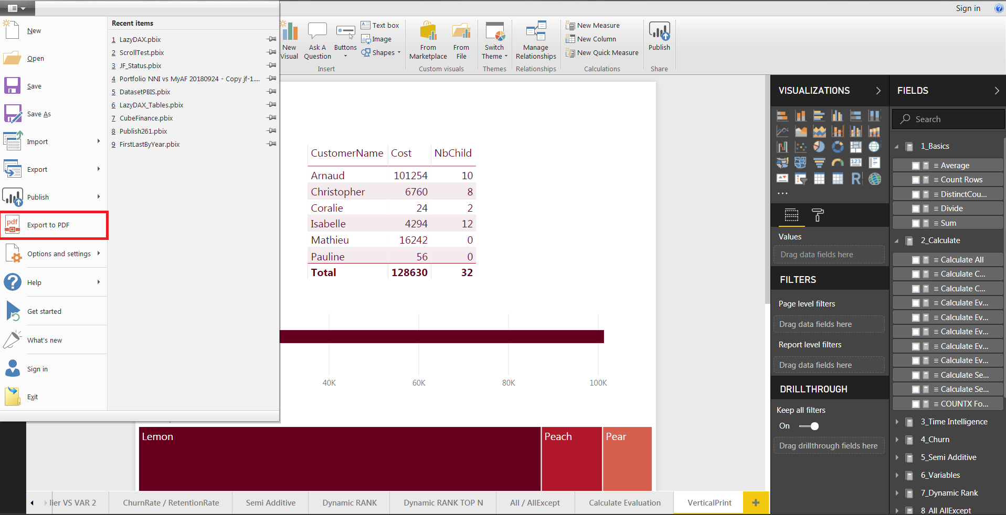Expand the 4_Churn table
Viewport: 1006px width, 515px height.
click(x=897, y=440)
